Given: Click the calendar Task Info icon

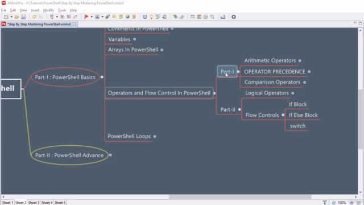Looking at the screenshot, I should coord(199,17).
